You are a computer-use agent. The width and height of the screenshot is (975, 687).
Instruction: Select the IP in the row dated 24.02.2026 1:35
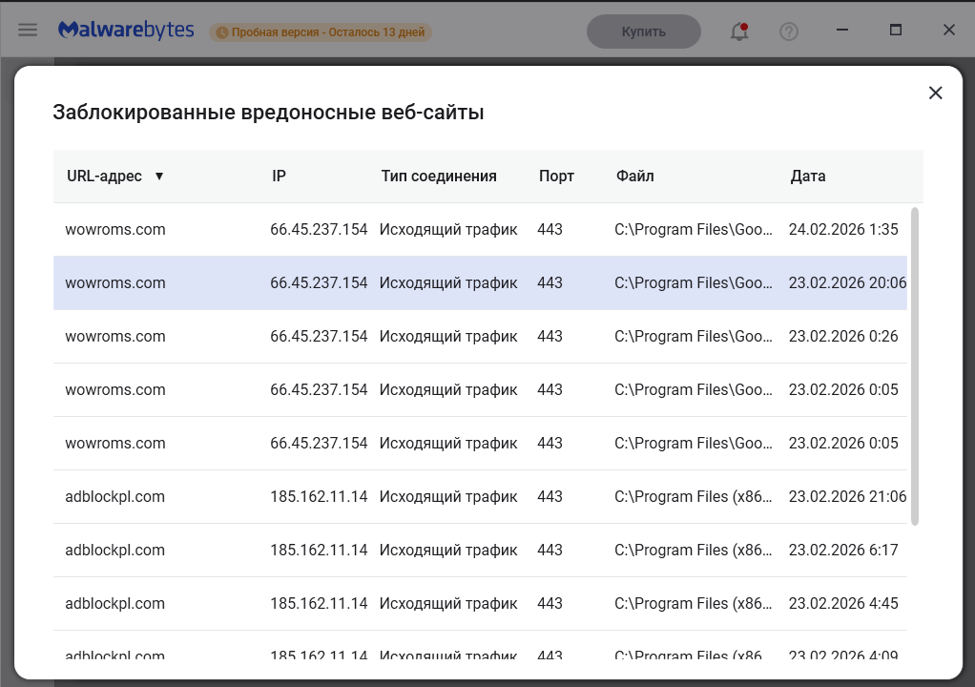pos(319,229)
